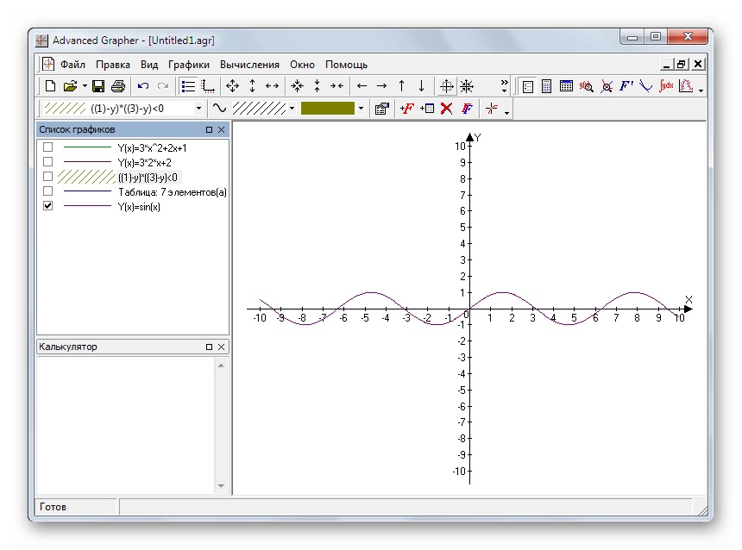
Task: Undo the last action
Action: [143, 86]
